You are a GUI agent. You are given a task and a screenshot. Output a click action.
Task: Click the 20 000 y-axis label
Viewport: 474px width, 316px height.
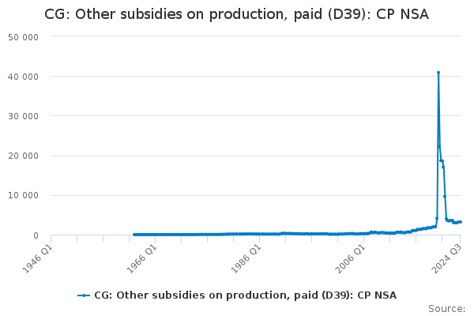click(24, 156)
